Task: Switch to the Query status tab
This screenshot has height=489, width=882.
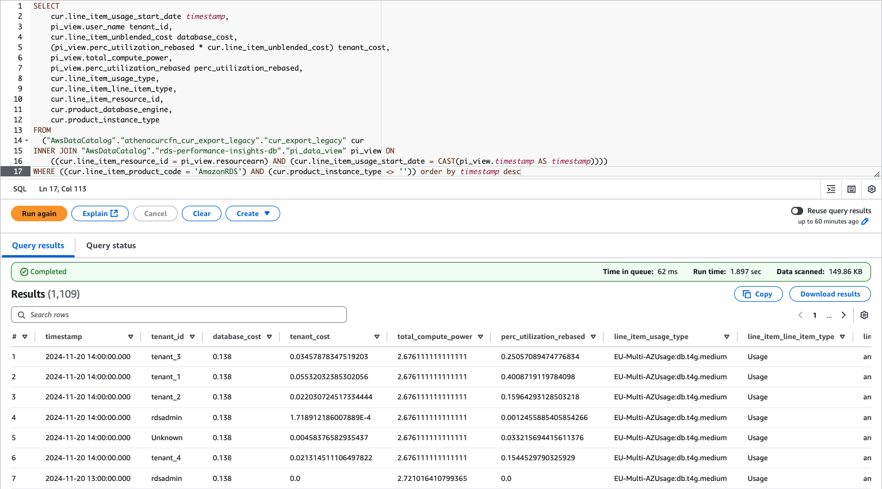Action: pos(110,245)
